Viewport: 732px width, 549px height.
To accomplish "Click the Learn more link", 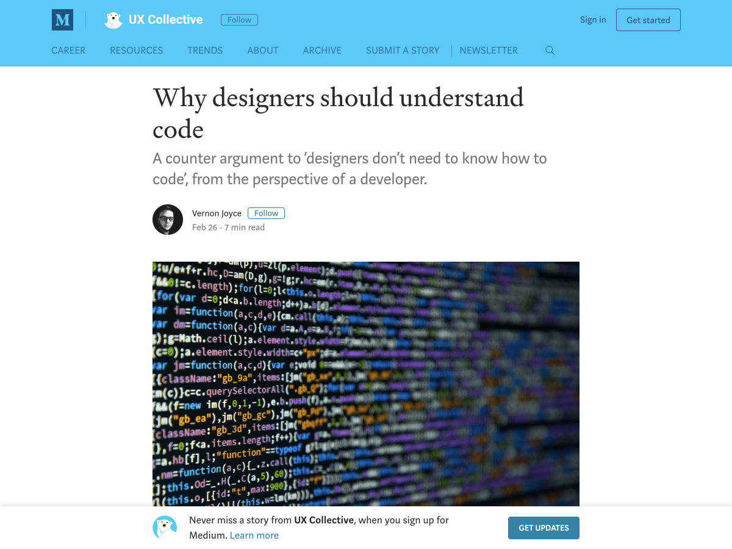I will [x=254, y=535].
